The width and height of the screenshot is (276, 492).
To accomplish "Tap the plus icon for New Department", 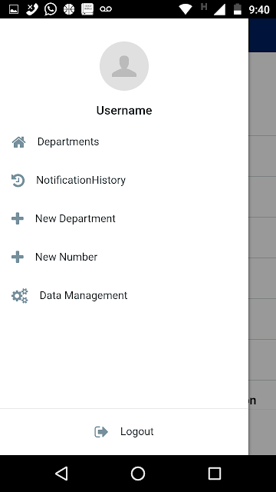I will tap(18, 218).
